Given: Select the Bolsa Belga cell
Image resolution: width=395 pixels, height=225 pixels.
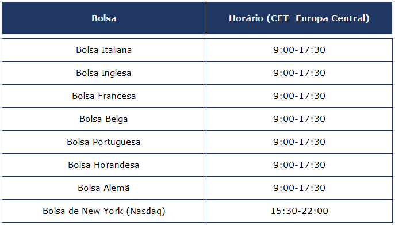Looking at the screenshot, I should (x=104, y=119).
